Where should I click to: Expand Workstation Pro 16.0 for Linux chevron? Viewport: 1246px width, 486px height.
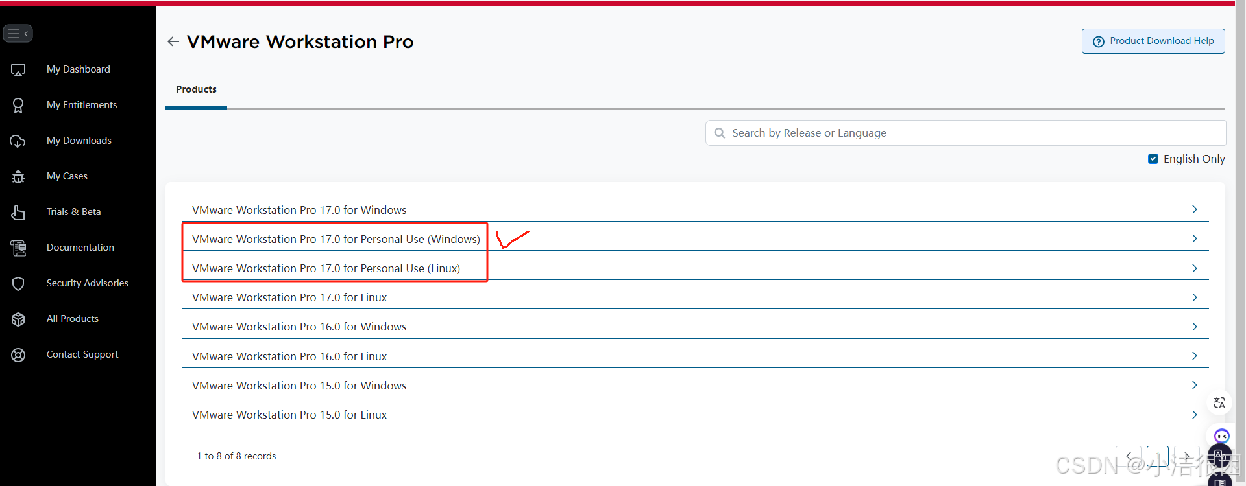point(1194,356)
